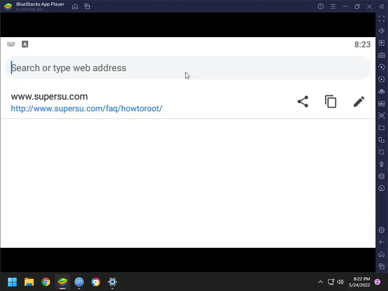Collapse the BlueStacks side toolbar with double chevron
This screenshot has width=388, height=291.
(382, 6)
